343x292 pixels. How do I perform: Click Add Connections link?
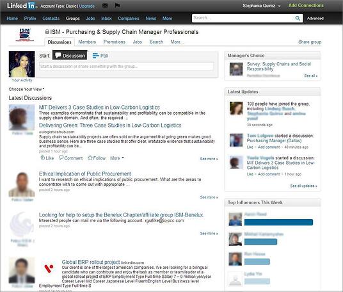pos(306,6)
